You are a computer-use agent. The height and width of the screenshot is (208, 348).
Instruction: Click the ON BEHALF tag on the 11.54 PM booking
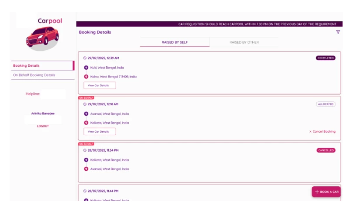pyautogui.click(x=86, y=144)
